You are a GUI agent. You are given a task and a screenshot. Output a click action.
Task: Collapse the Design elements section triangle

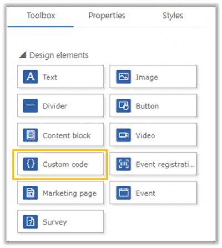click(x=23, y=55)
